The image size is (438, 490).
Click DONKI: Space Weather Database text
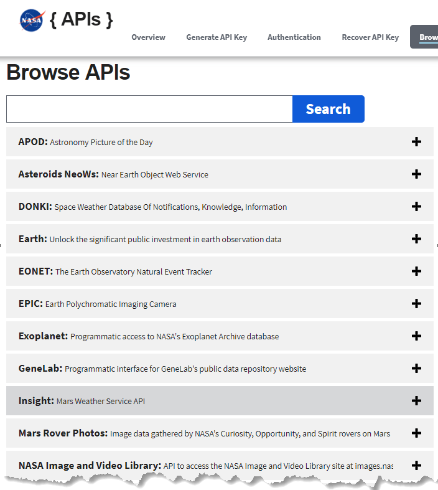click(x=152, y=207)
